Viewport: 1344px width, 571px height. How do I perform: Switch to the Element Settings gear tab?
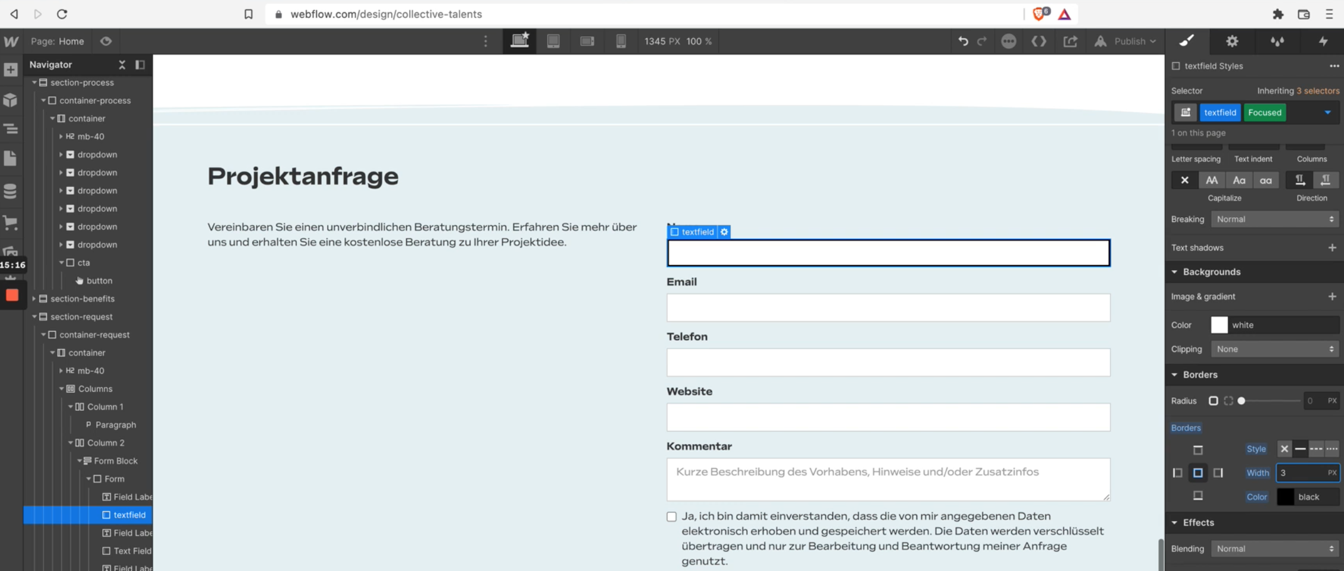tap(1232, 41)
